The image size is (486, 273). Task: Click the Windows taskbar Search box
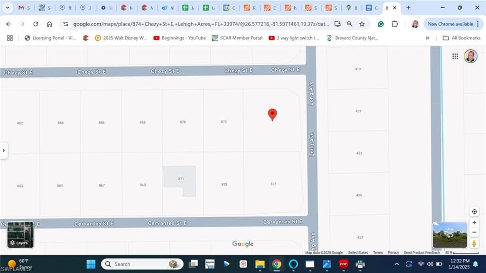point(142,264)
